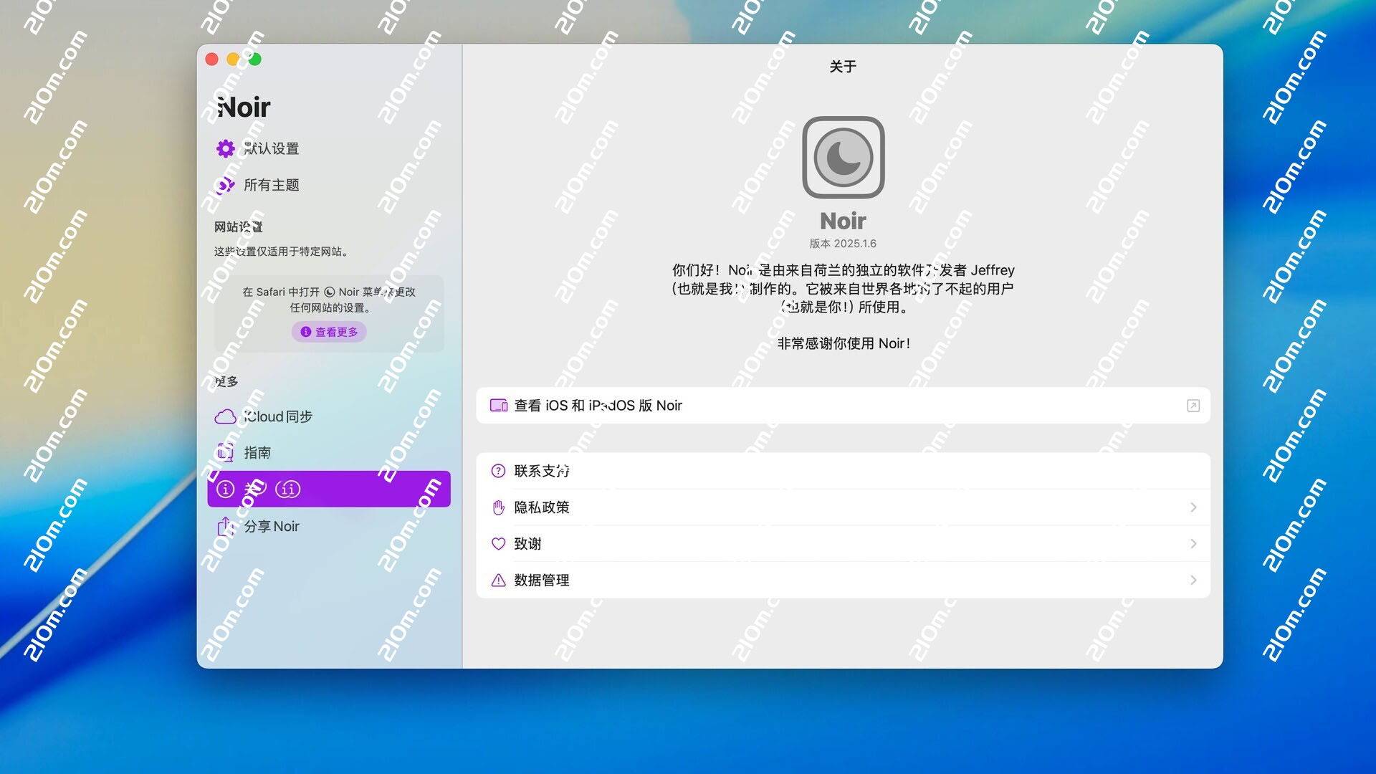Open 查看 iOS 和 iPadOS 版 Noir
This screenshot has height=774, width=1376.
(x=843, y=406)
